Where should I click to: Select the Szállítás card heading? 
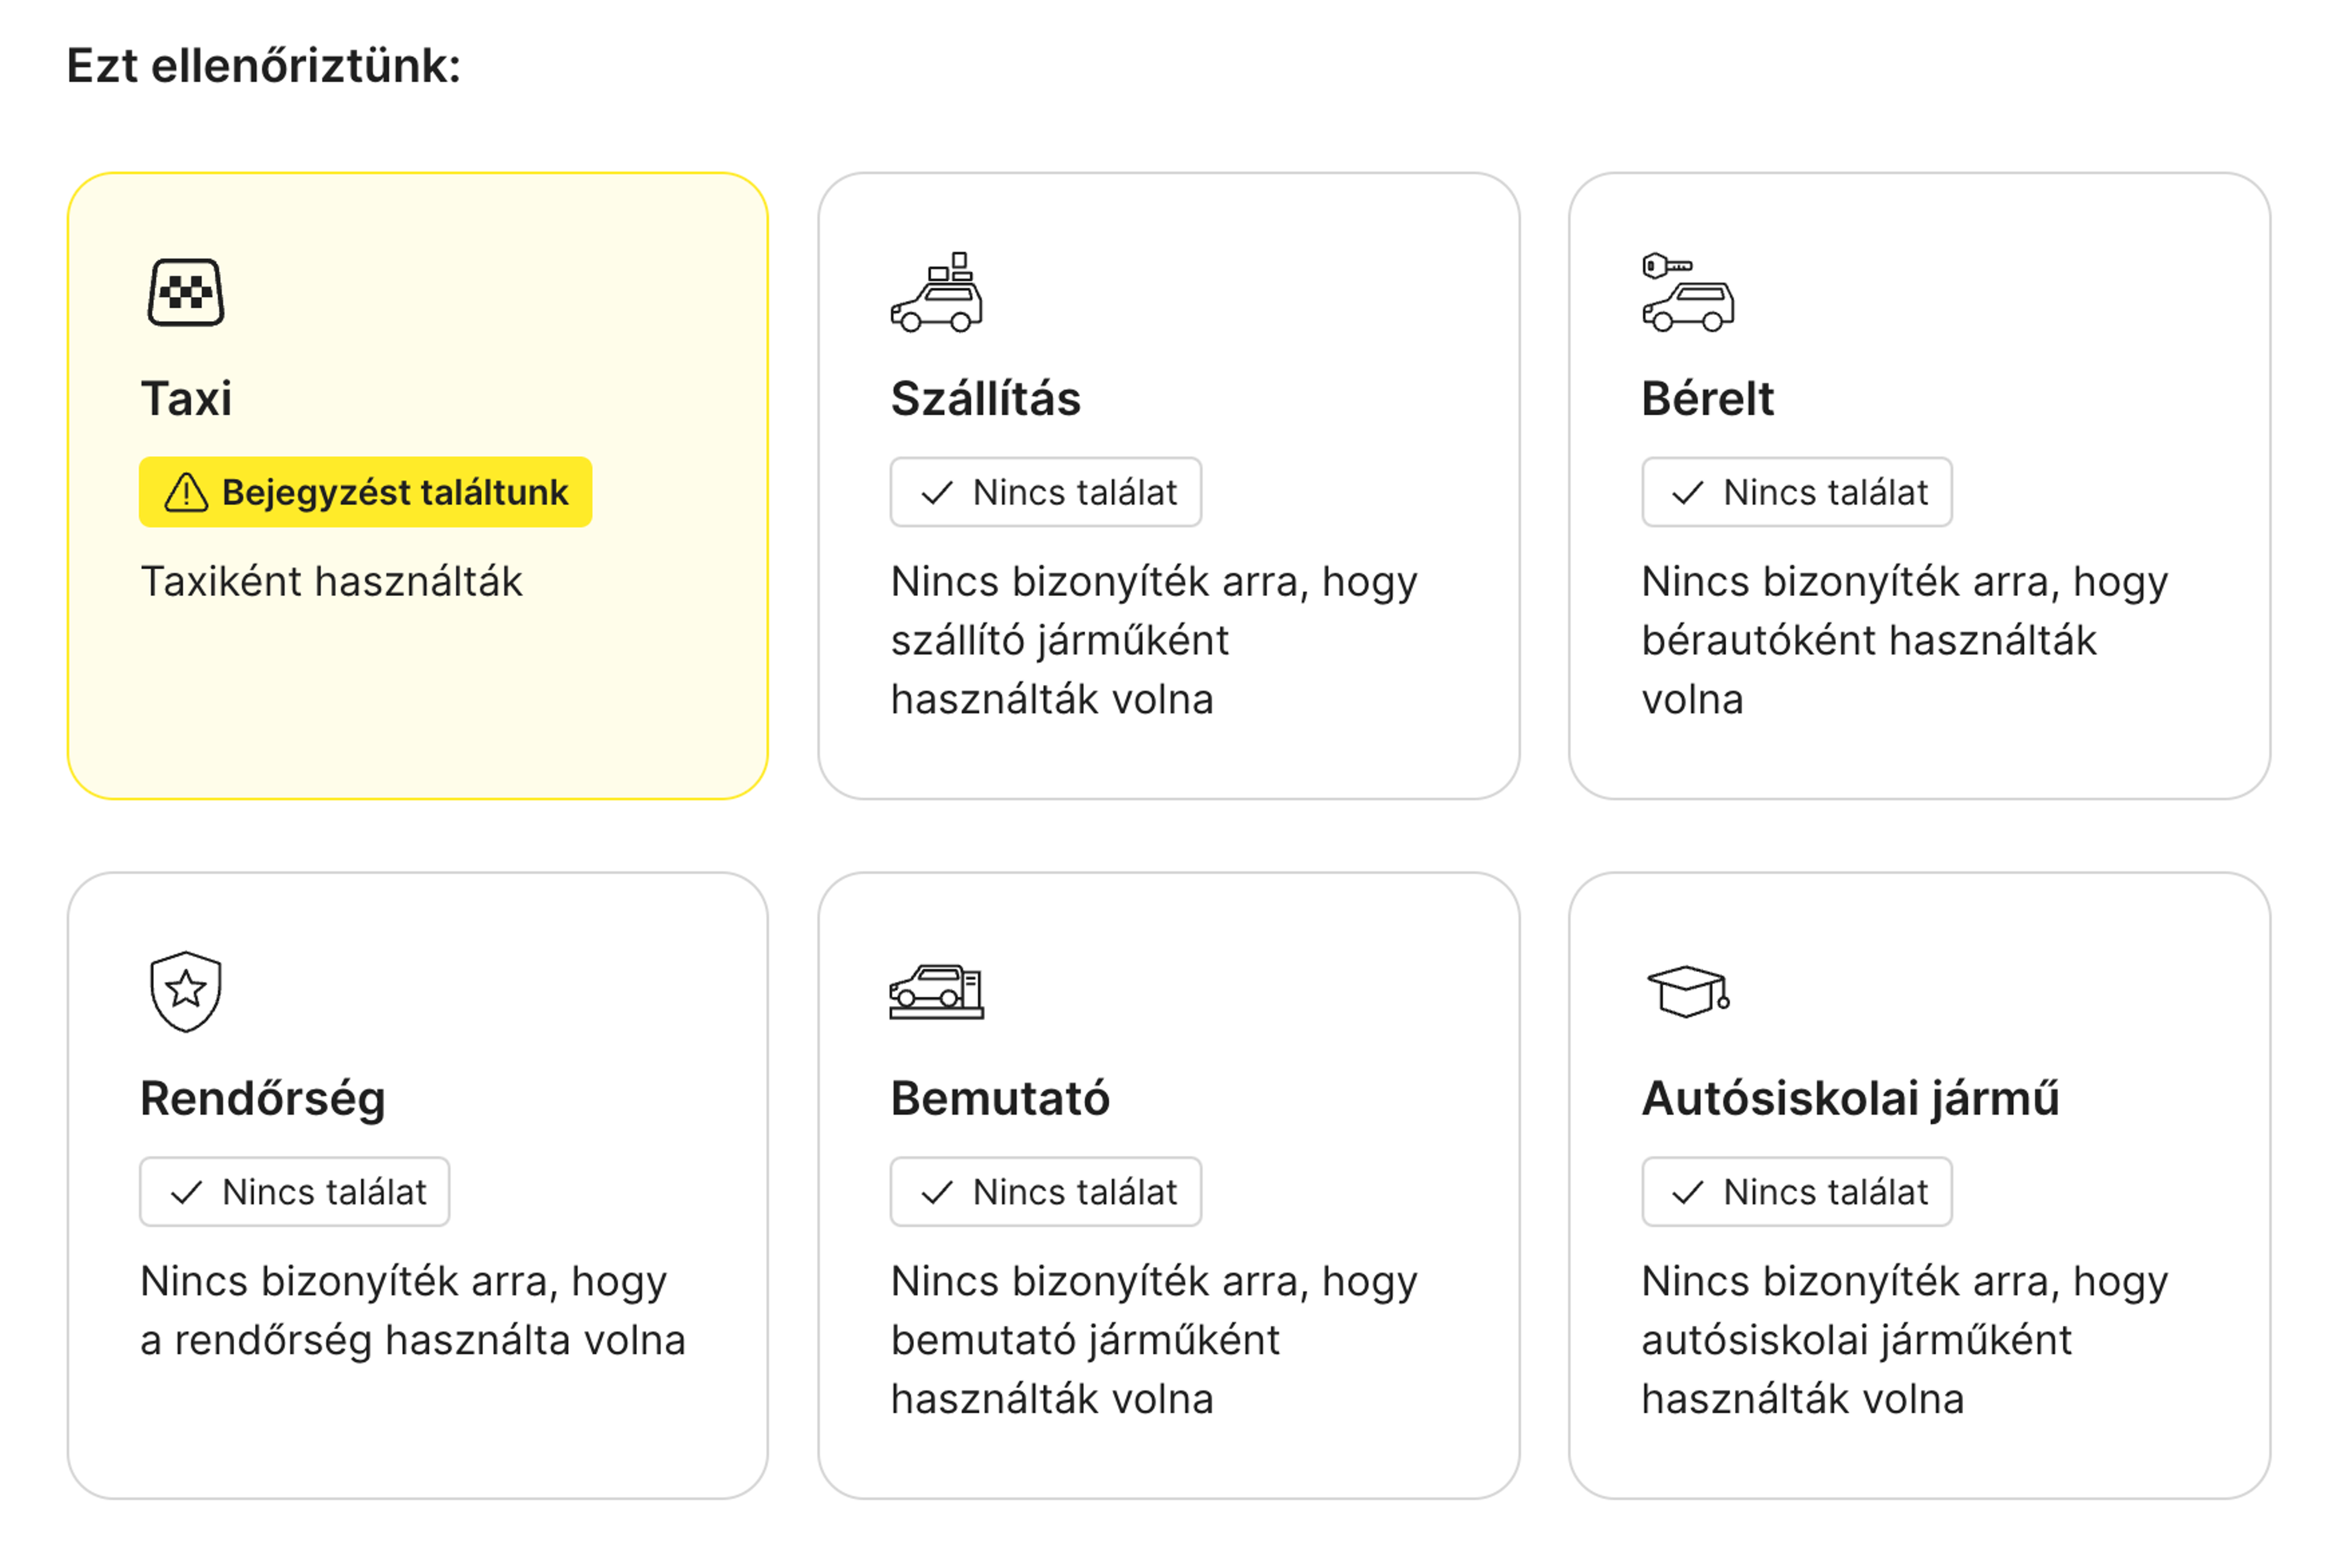click(986, 398)
